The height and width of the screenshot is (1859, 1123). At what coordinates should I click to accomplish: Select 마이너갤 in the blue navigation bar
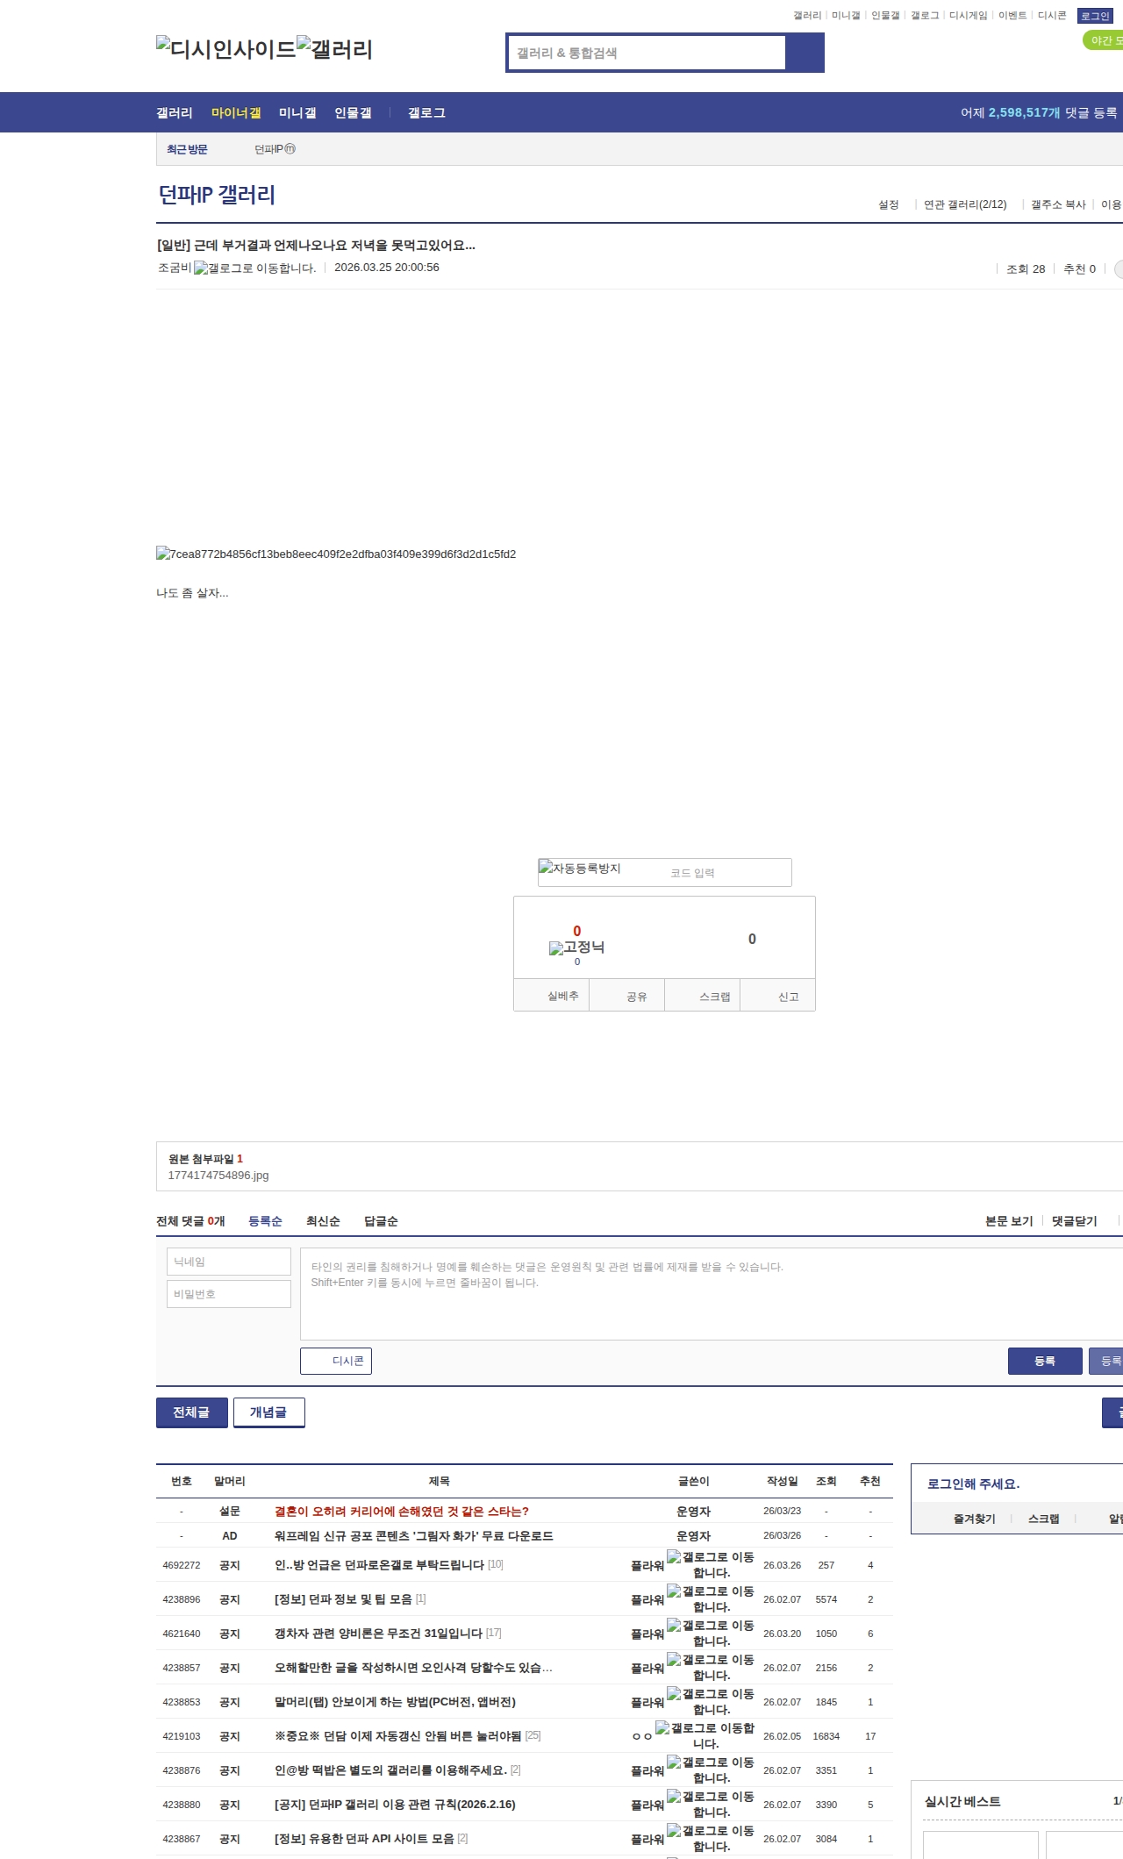click(236, 113)
